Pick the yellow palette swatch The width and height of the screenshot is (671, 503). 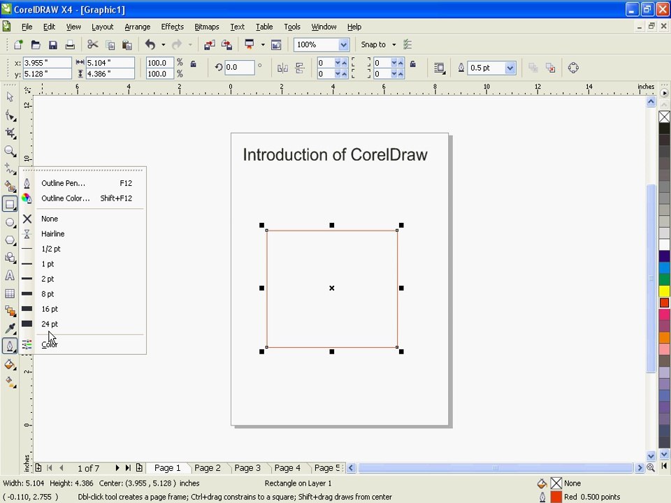[664, 291]
